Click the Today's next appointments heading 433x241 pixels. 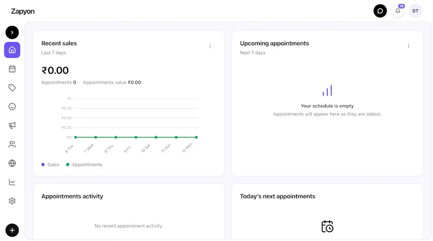tap(277, 196)
